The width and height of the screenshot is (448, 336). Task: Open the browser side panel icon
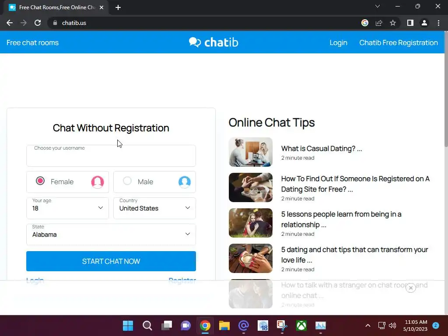410,23
